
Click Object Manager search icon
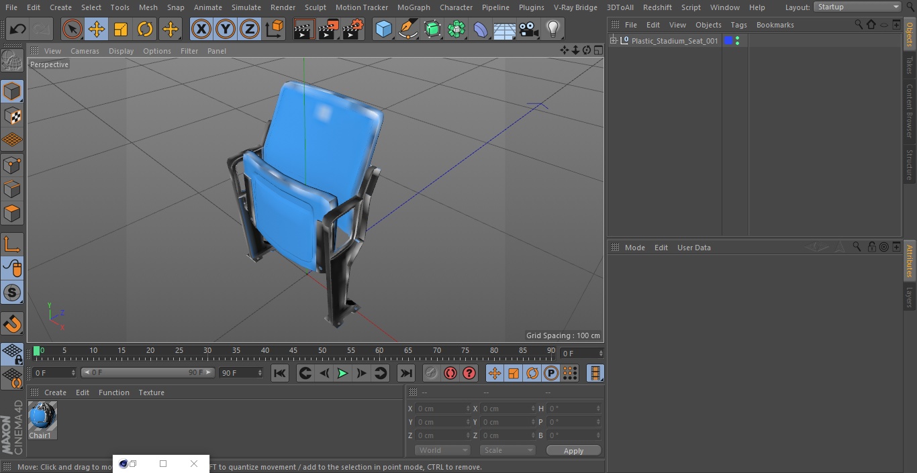coord(859,24)
